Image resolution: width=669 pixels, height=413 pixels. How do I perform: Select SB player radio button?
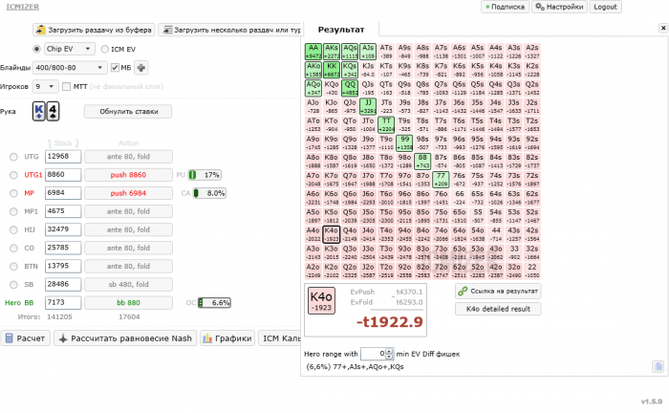pos(13,285)
